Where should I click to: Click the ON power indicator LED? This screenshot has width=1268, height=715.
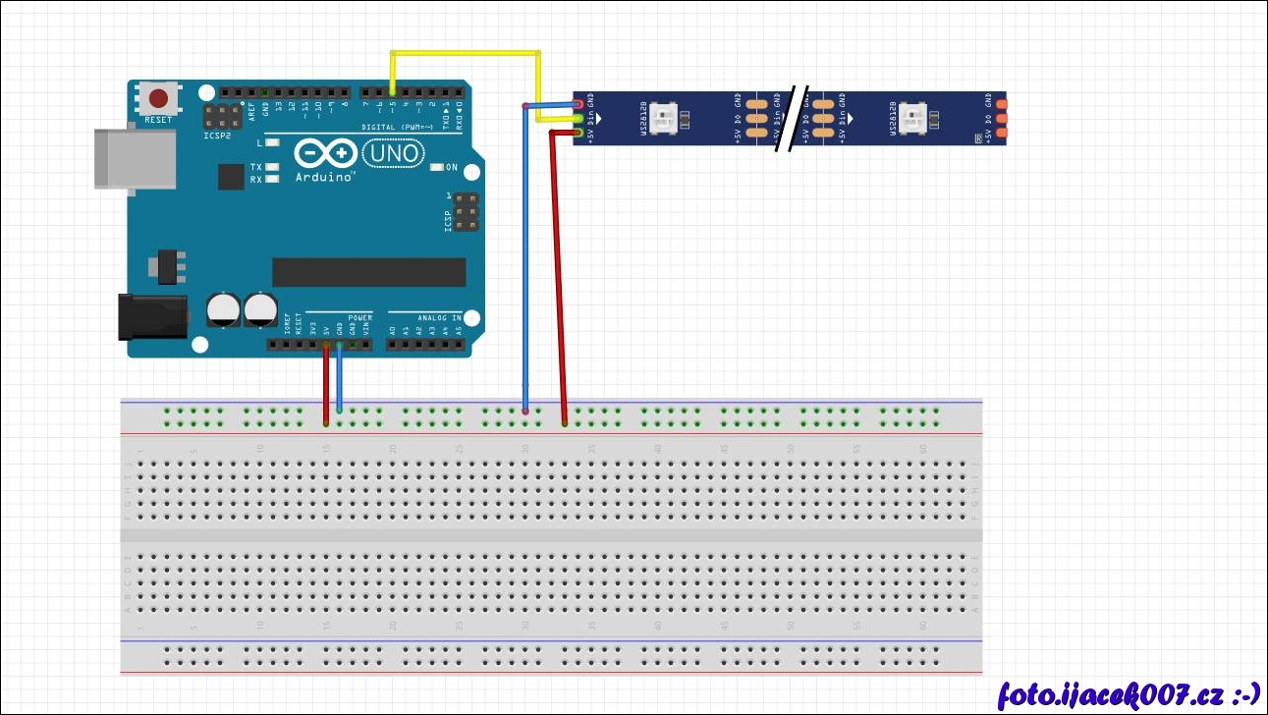[438, 168]
